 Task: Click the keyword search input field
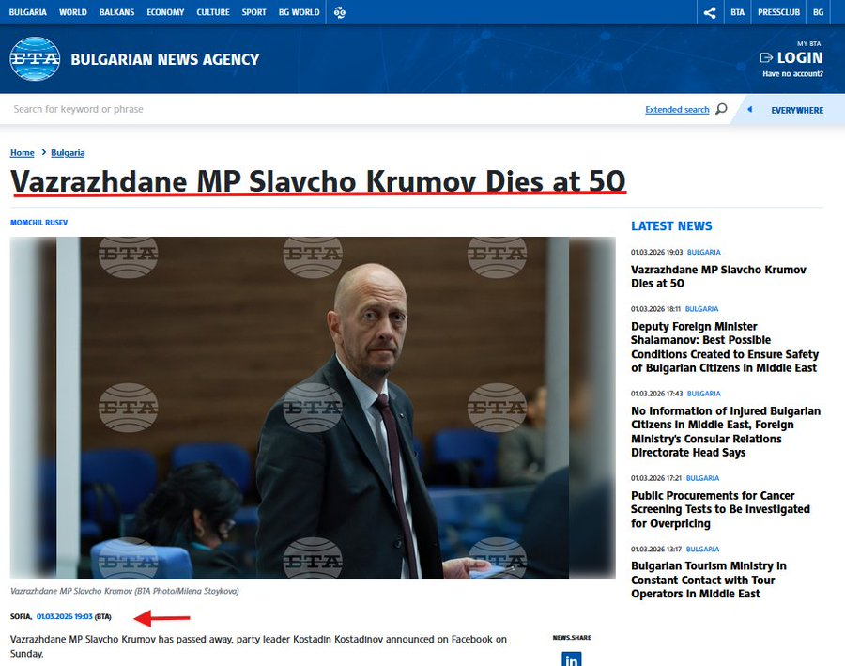click(x=319, y=109)
